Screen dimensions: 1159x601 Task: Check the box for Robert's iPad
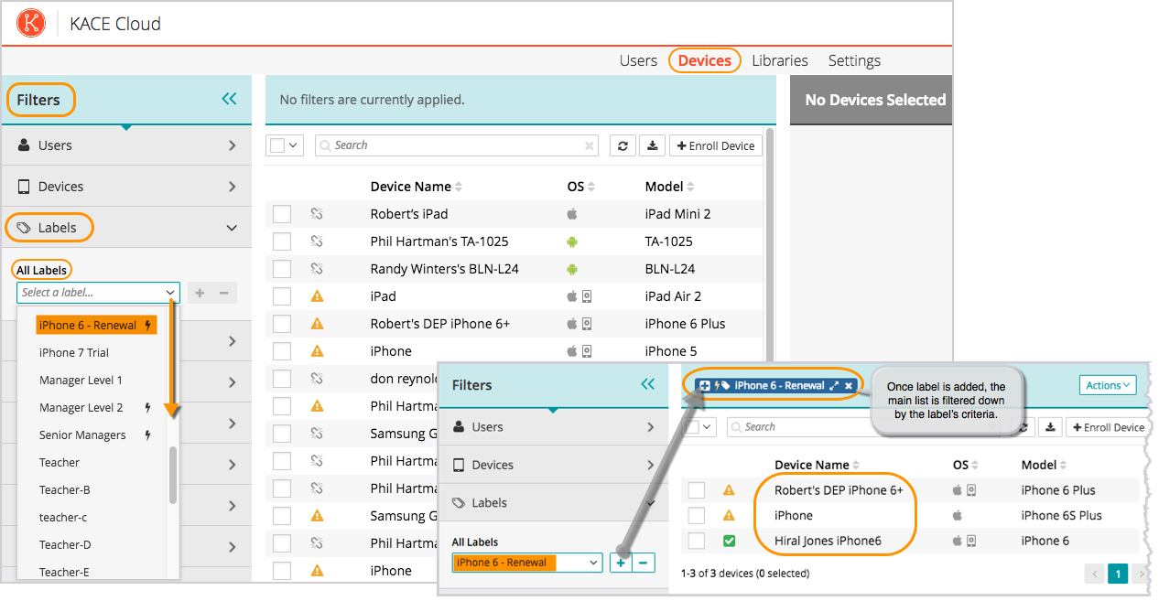pos(282,214)
